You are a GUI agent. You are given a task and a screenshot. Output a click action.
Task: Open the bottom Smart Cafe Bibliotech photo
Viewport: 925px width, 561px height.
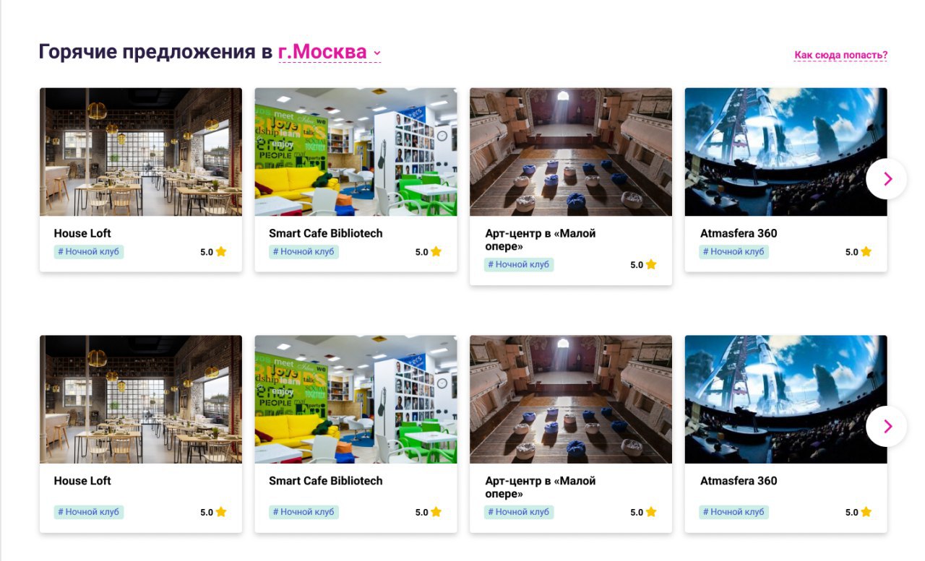[356, 399]
